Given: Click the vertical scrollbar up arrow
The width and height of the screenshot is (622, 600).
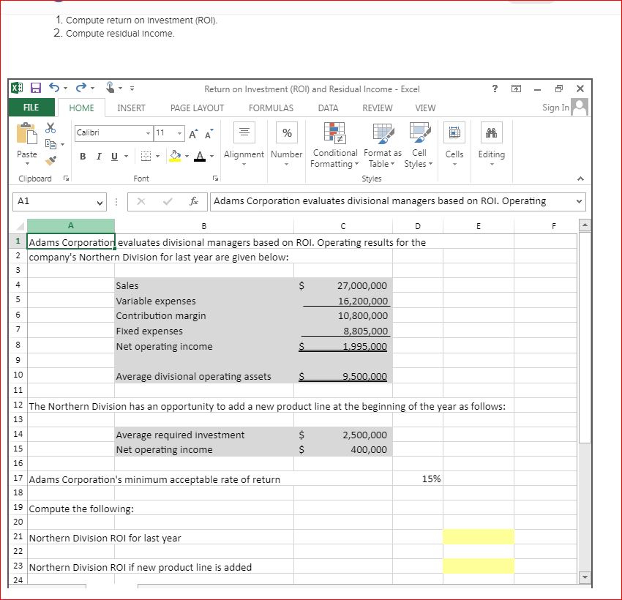Looking at the screenshot, I should tap(585, 225).
